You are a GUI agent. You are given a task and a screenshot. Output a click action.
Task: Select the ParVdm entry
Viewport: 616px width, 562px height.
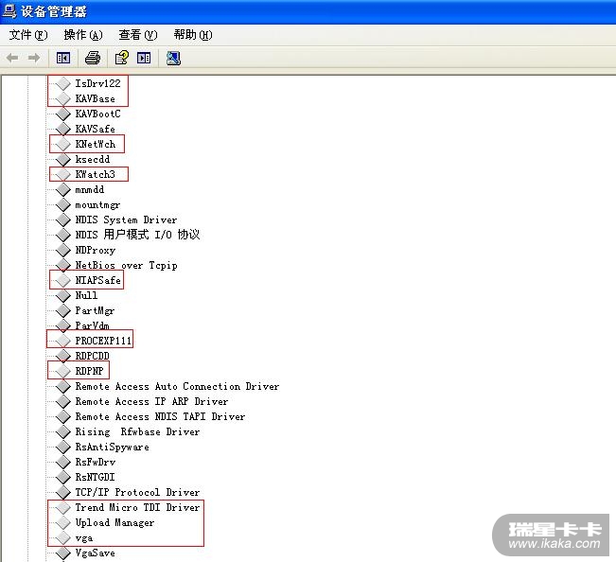click(93, 325)
